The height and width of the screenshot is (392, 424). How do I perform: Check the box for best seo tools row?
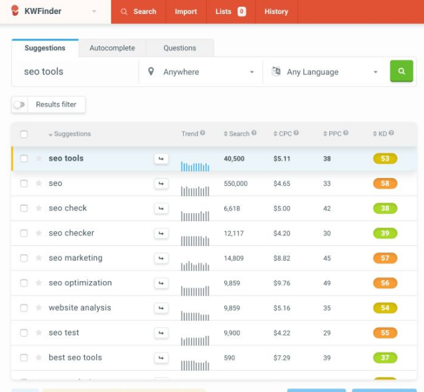click(x=24, y=357)
